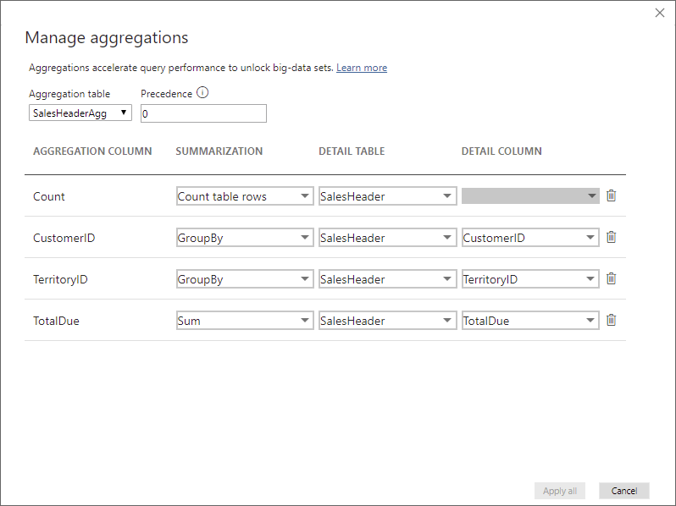This screenshot has height=506, width=676.
Task: Click the Cancel button
Action: [623, 491]
